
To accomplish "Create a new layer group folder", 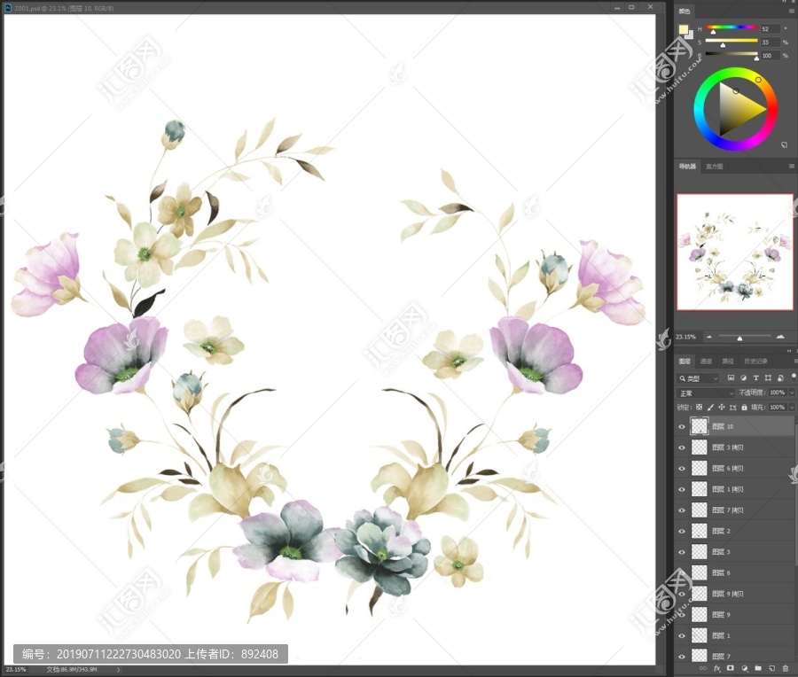I will tap(758, 668).
